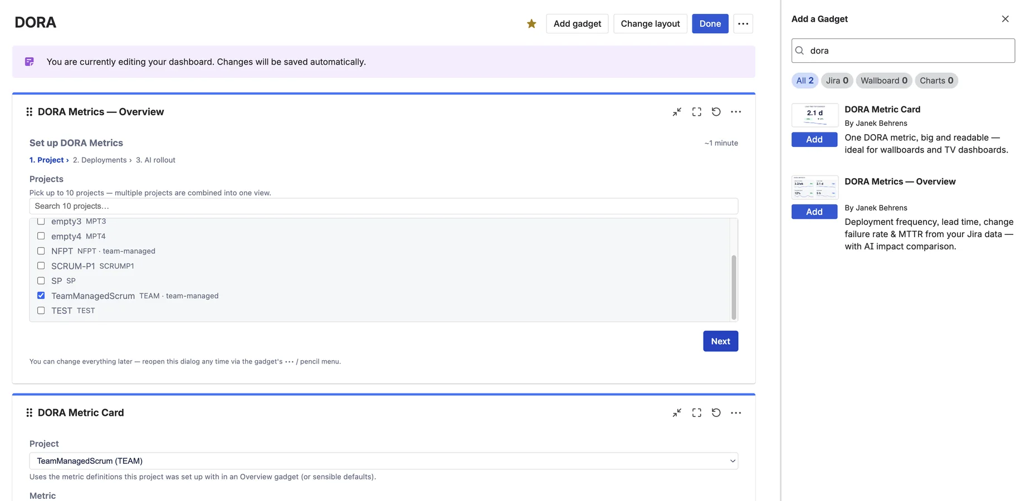Viewport: 1025px width, 501px height.
Task: Open the Project dropdown showing TeamManagedScrum (TEAM)
Action: pyautogui.click(x=384, y=461)
